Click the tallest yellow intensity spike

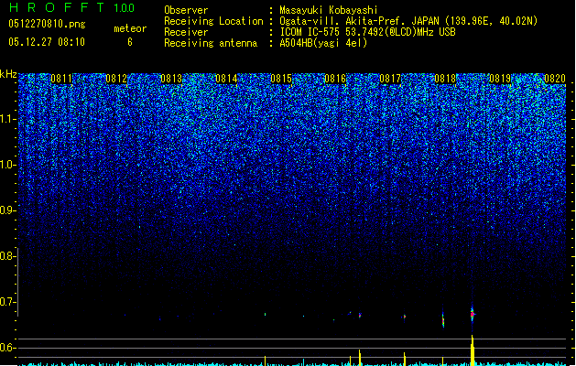[473, 350]
